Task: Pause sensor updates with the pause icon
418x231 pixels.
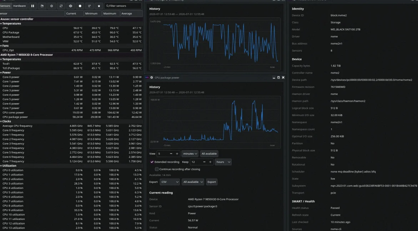Action: click(32, 6)
